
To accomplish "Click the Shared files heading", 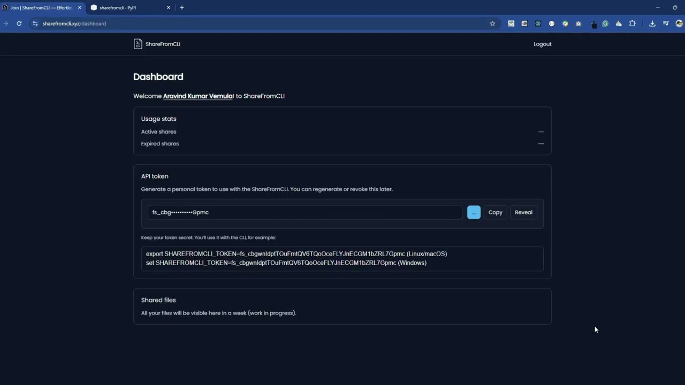I will [x=158, y=300].
